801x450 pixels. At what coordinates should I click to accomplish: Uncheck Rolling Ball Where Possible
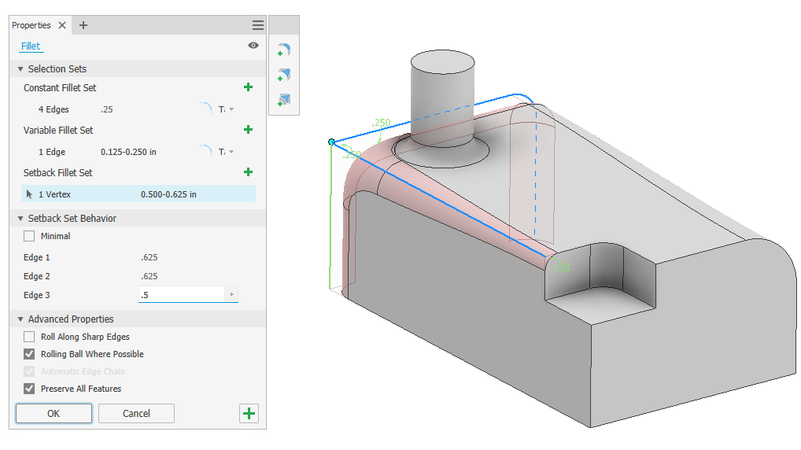pyautogui.click(x=29, y=354)
